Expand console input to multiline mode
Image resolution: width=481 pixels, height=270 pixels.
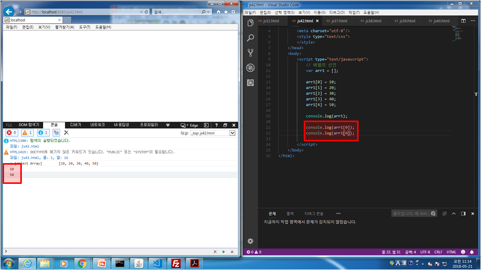[232, 252]
